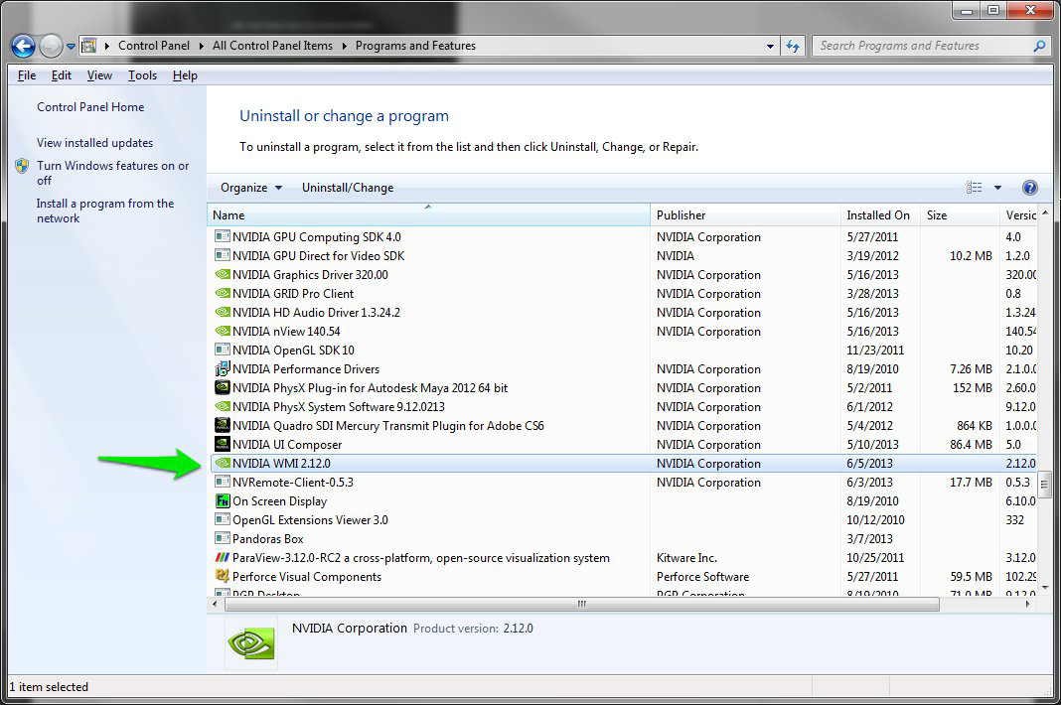The image size is (1061, 705).
Task: Click the NVRemote-Client-0.5.3 icon
Action: pyautogui.click(x=222, y=483)
